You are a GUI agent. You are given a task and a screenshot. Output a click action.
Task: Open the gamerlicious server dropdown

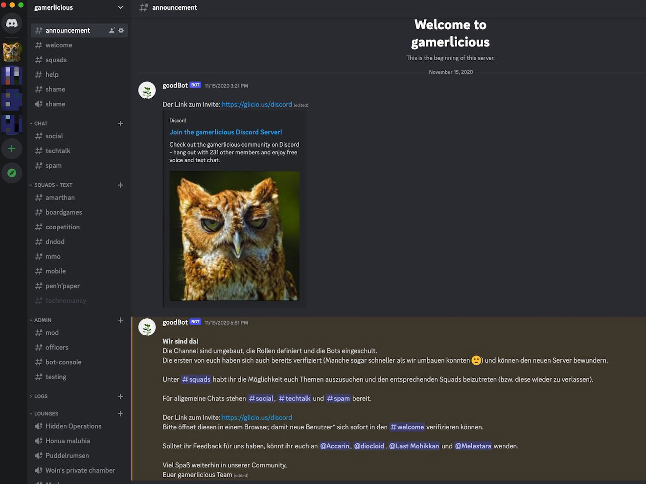(x=120, y=7)
